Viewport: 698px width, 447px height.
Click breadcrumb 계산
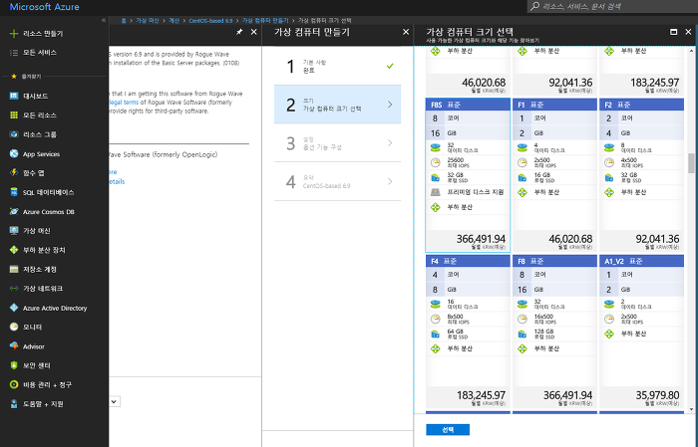[x=174, y=21]
